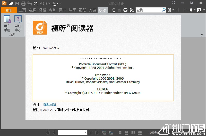
Task: Open the 用户手册 user manual
Action: coord(7,23)
